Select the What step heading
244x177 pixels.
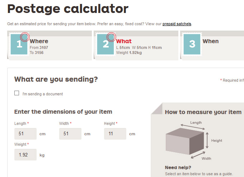[x=124, y=41]
